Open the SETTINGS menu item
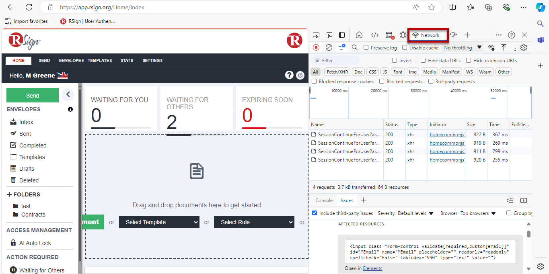549x274 pixels. [x=152, y=61]
